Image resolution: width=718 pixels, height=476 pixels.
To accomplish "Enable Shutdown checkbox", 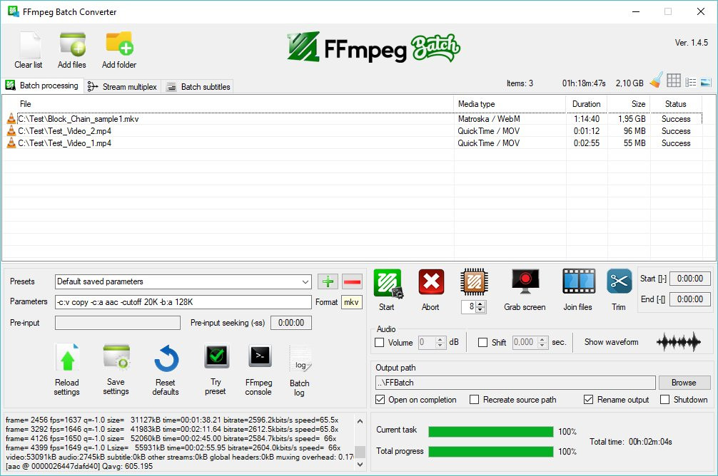I will (665, 400).
